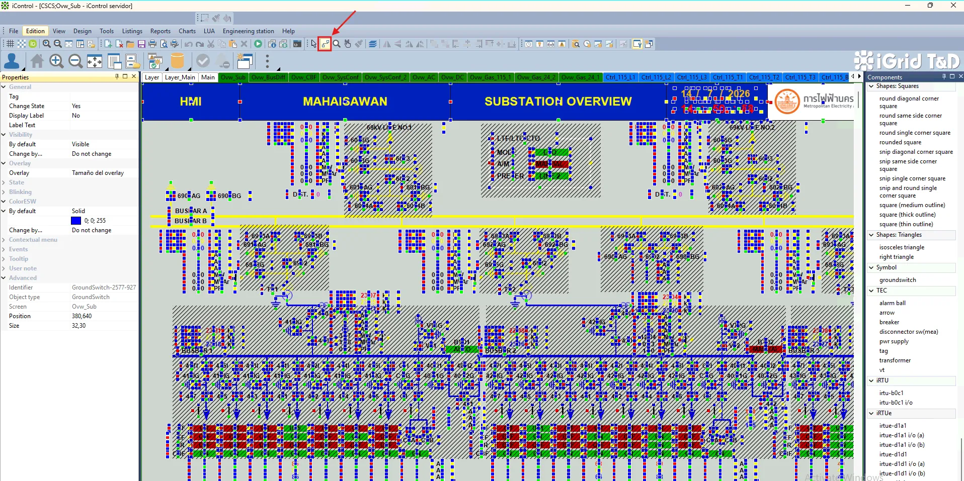Select the connector line tool
This screenshot has height=481, width=964.
[x=325, y=44]
